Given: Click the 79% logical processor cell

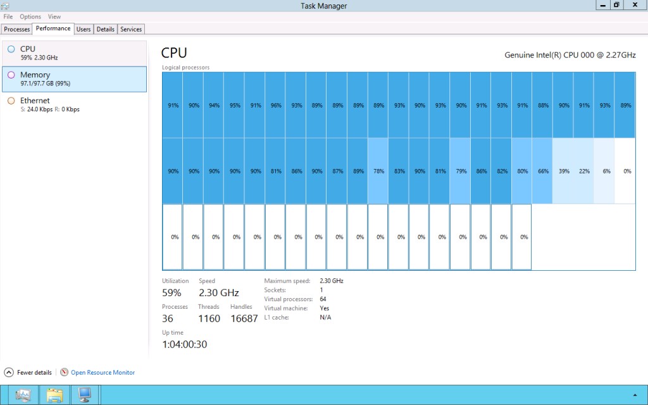Looking at the screenshot, I should pyautogui.click(x=461, y=171).
